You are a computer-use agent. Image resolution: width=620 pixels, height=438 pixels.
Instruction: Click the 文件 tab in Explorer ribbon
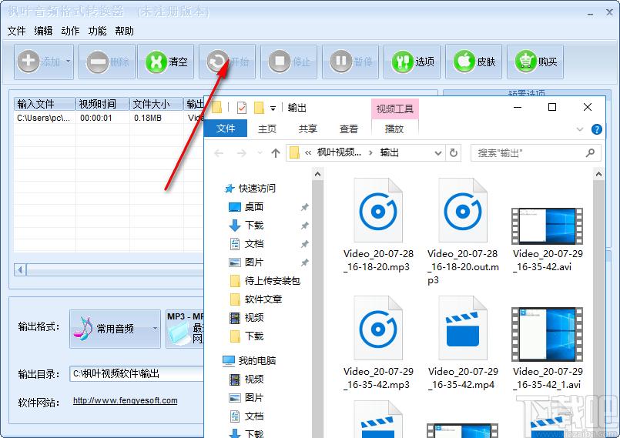pyautogui.click(x=226, y=129)
